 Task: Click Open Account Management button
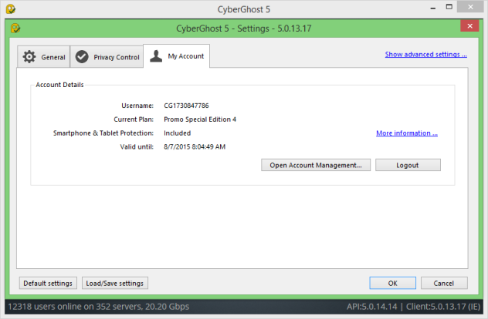click(x=316, y=165)
